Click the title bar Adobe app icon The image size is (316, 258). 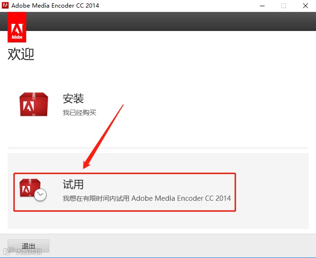click(x=5, y=5)
